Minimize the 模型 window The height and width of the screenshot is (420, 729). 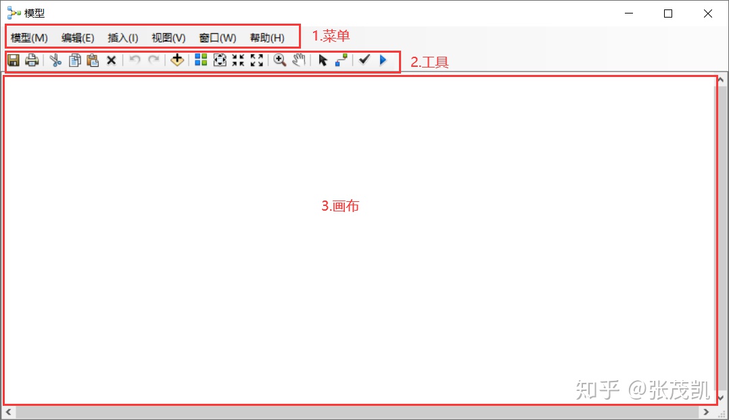629,14
